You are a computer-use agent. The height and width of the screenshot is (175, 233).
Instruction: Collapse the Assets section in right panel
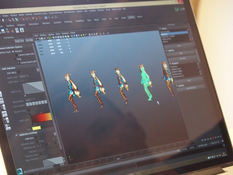[160, 28]
